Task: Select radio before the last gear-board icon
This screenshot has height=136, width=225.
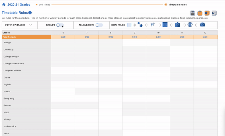Action: [197, 25]
